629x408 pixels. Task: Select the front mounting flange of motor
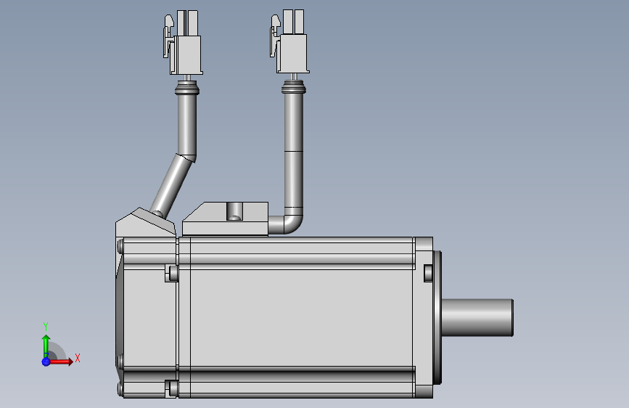[x=424, y=317]
